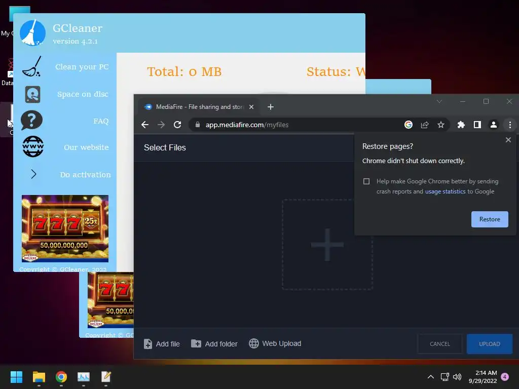Open a new Chrome tab

pyautogui.click(x=271, y=107)
